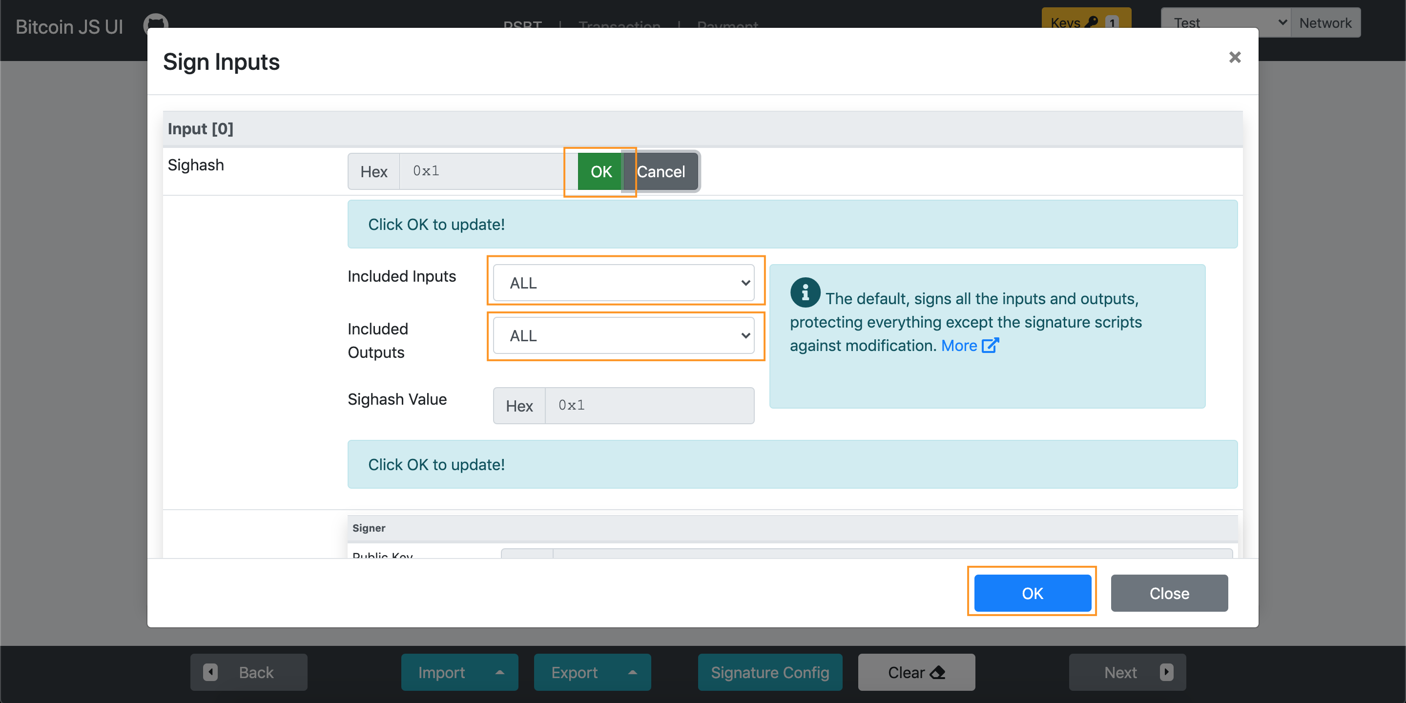This screenshot has height=703, width=1406.
Task: Go to Next step
Action: click(1127, 672)
